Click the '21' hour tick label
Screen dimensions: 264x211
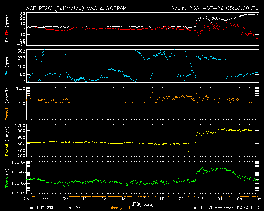(x=181, y=199)
